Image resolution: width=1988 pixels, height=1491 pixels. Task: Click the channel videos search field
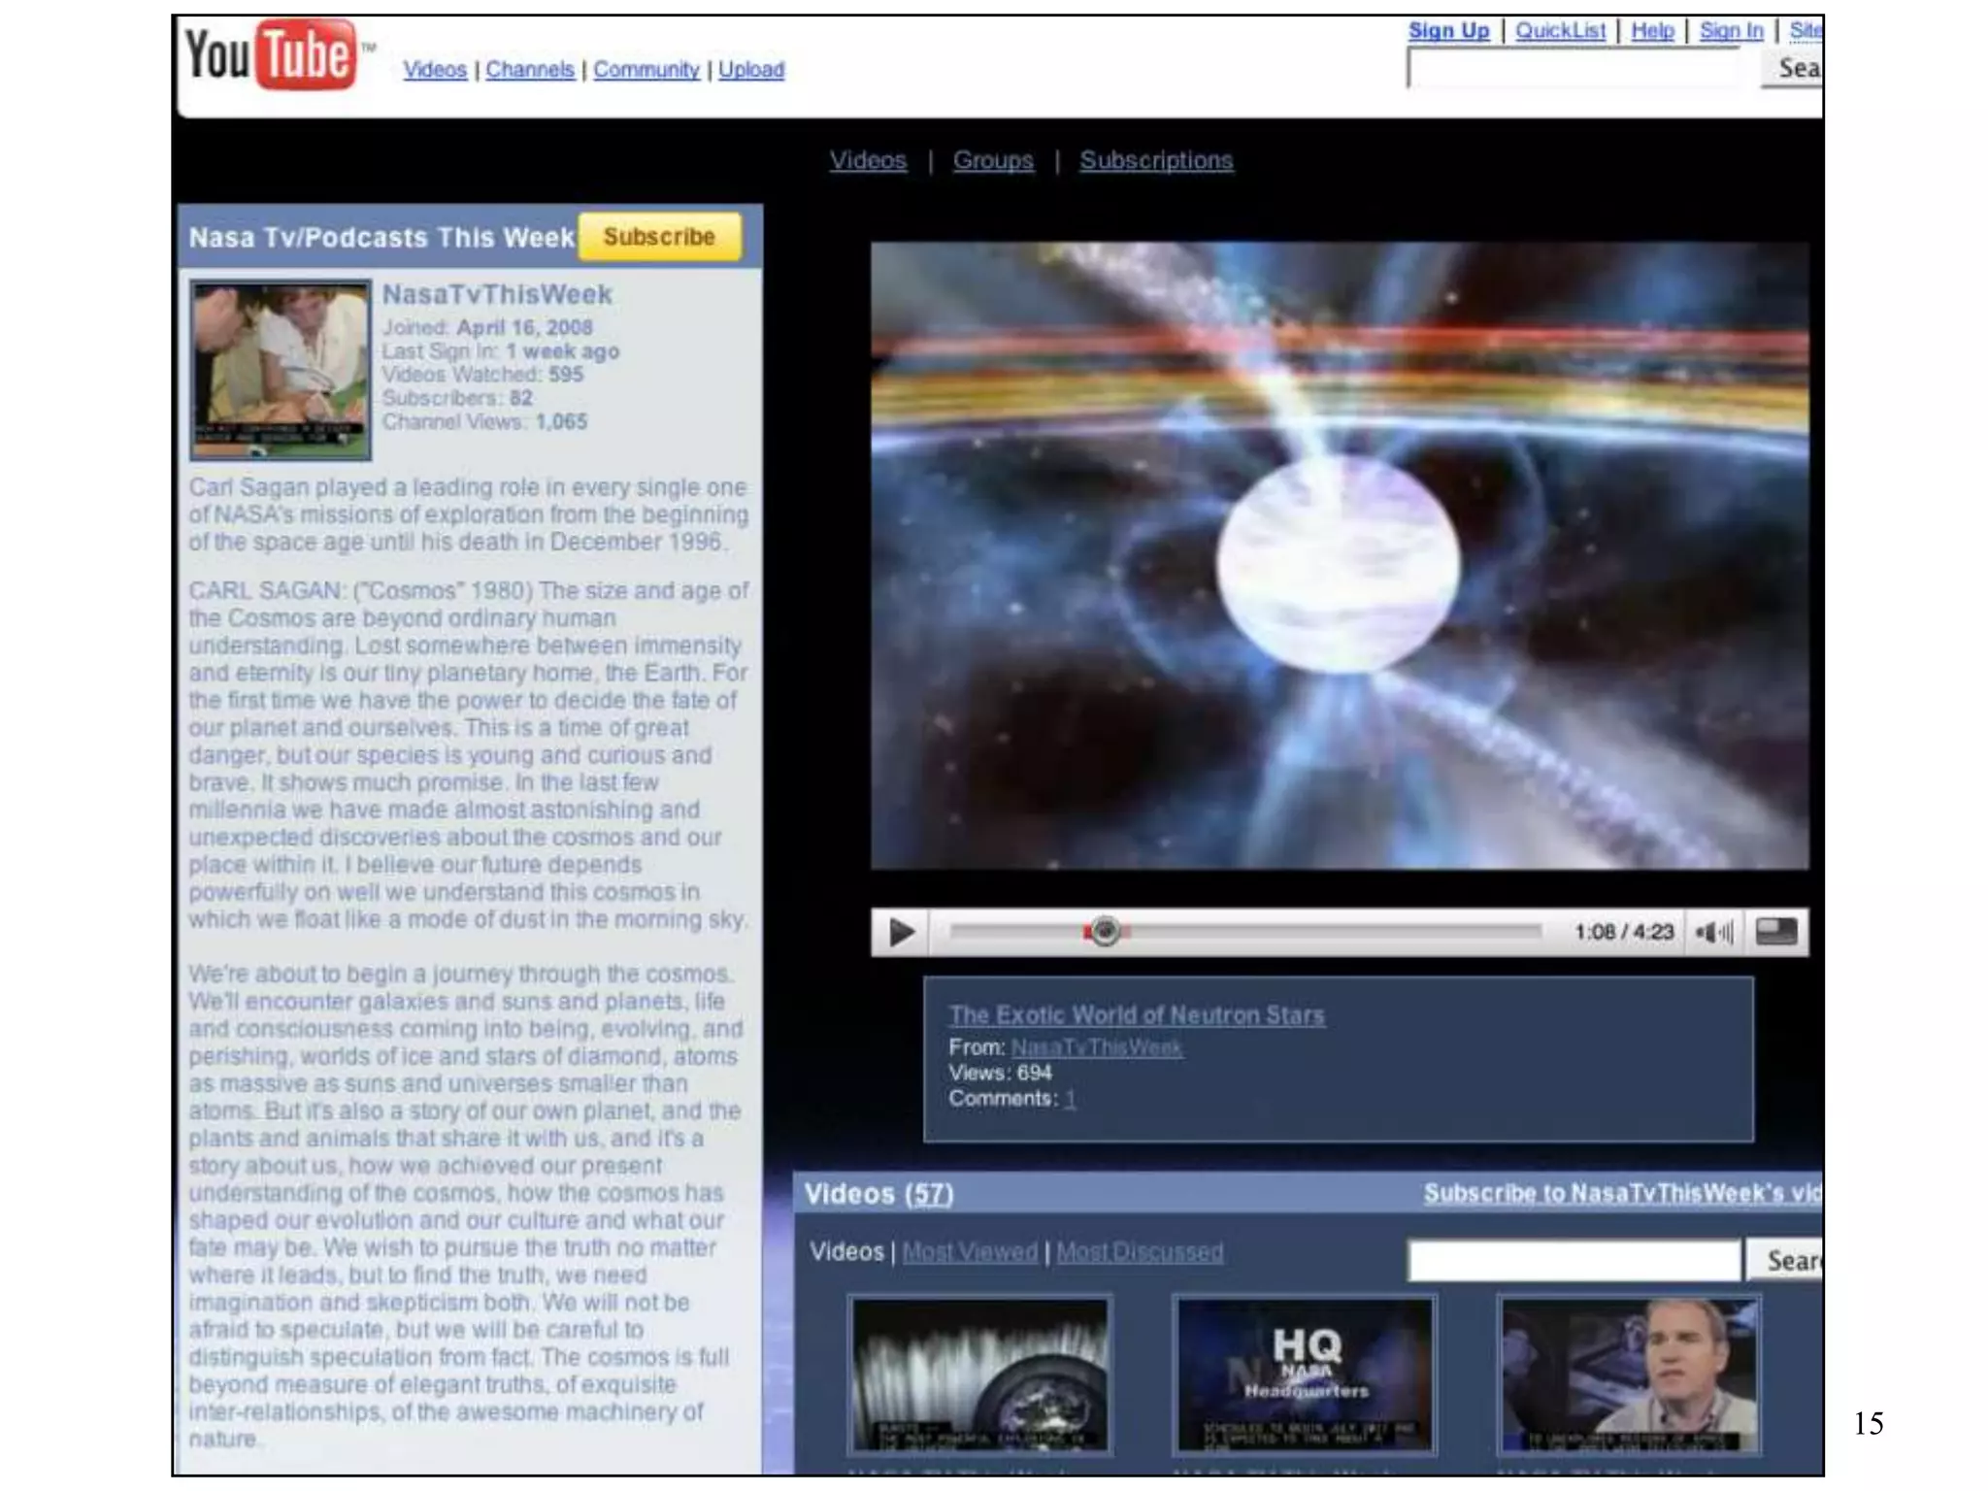click(1574, 1261)
